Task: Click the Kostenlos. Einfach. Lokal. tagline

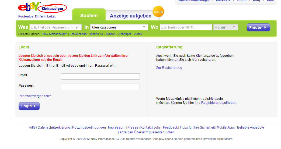Action: click(x=37, y=16)
